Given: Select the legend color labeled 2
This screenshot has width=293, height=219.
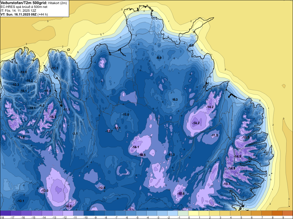Looking at the screenshot, I should 214,213.
